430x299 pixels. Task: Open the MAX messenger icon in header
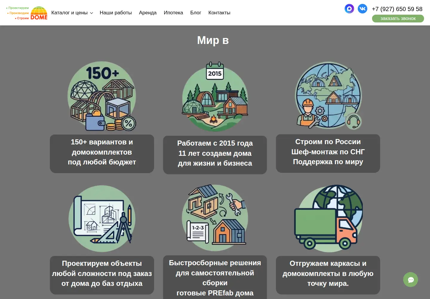(x=349, y=8)
